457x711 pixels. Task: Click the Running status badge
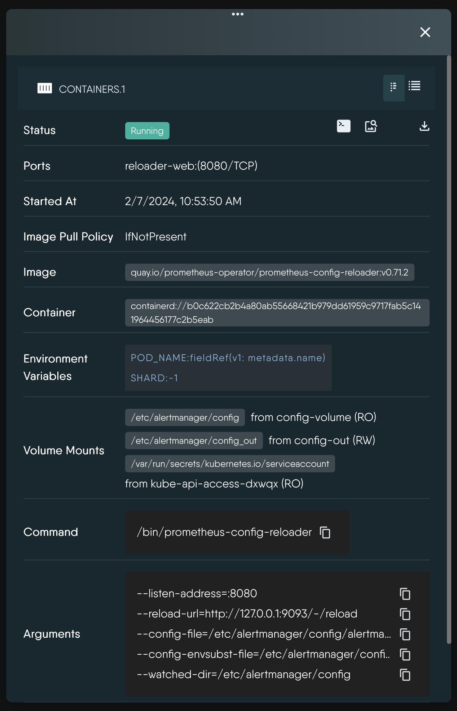pyautogui.click(x=147, y=131)
